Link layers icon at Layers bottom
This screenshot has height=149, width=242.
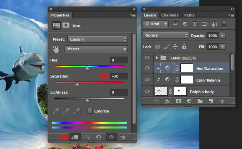(156, 101)
